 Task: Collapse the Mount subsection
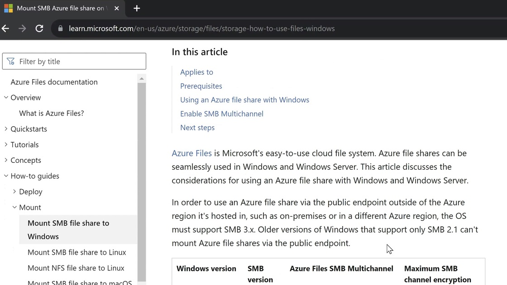[14, 207]
